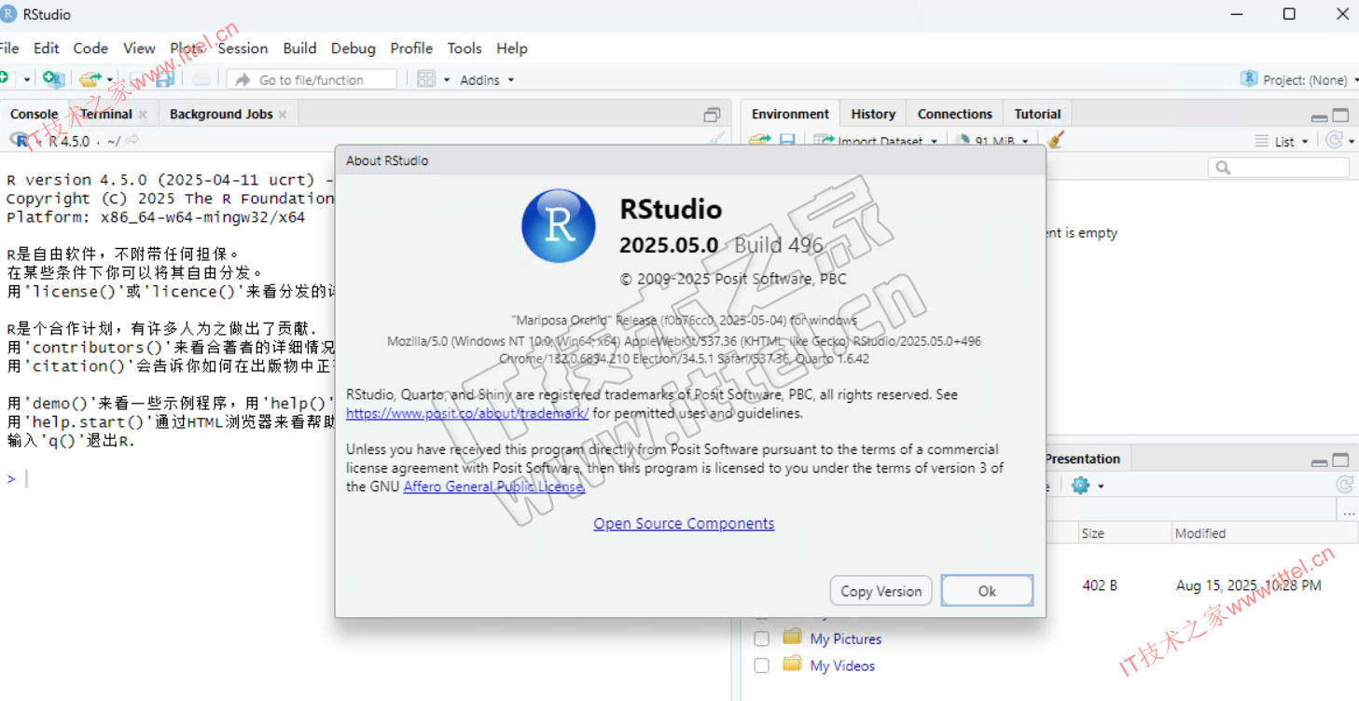Switch to the Connections tab
Viewport: 1359px width, 701px height.
tap(954, 114)
